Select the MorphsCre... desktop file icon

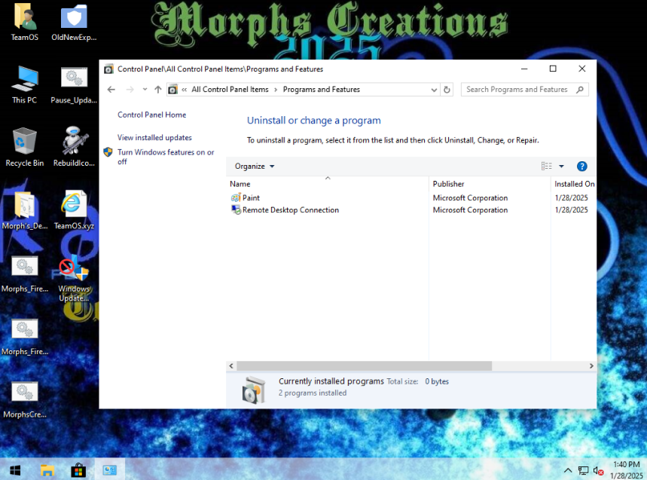pyautogui.click(x=25, y=399)
